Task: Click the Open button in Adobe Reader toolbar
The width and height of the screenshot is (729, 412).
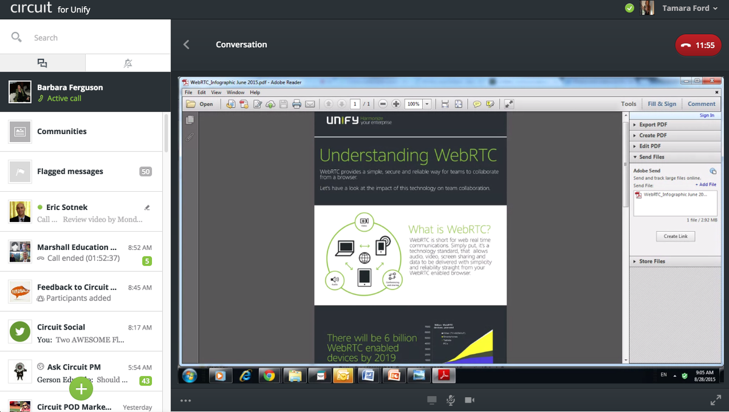Action: coord(200,104)
